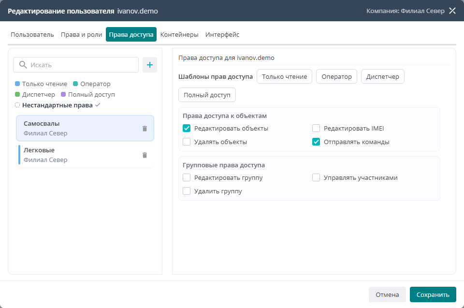Enable Удалять объекты checkbox

click(187, 142)
